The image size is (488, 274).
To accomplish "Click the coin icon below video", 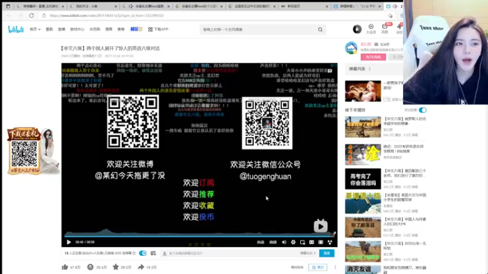I will (x=90, y=267).
